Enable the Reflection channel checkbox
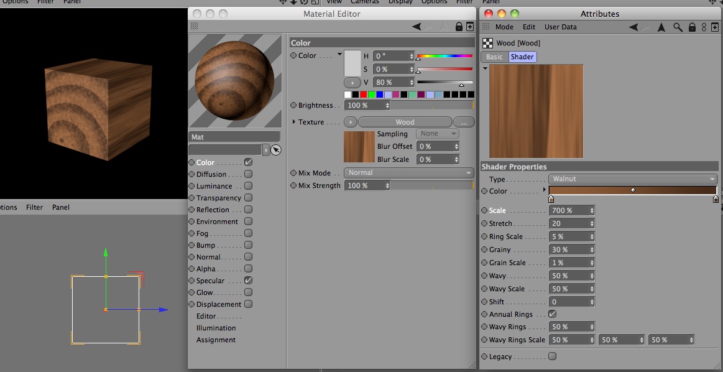This screenshot has width=723, height=372. click(248, 210)
